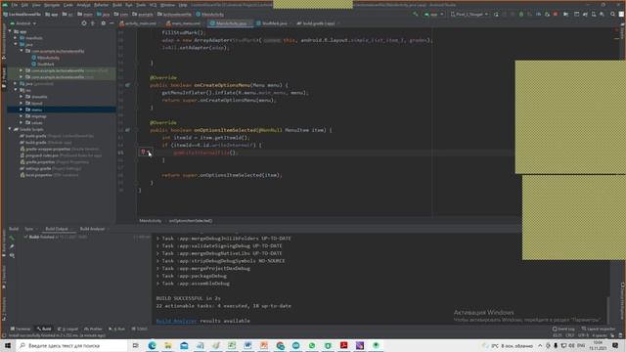Switch to build.gradle (:app) tab
The image size is (626, 352).
(316, 23)
